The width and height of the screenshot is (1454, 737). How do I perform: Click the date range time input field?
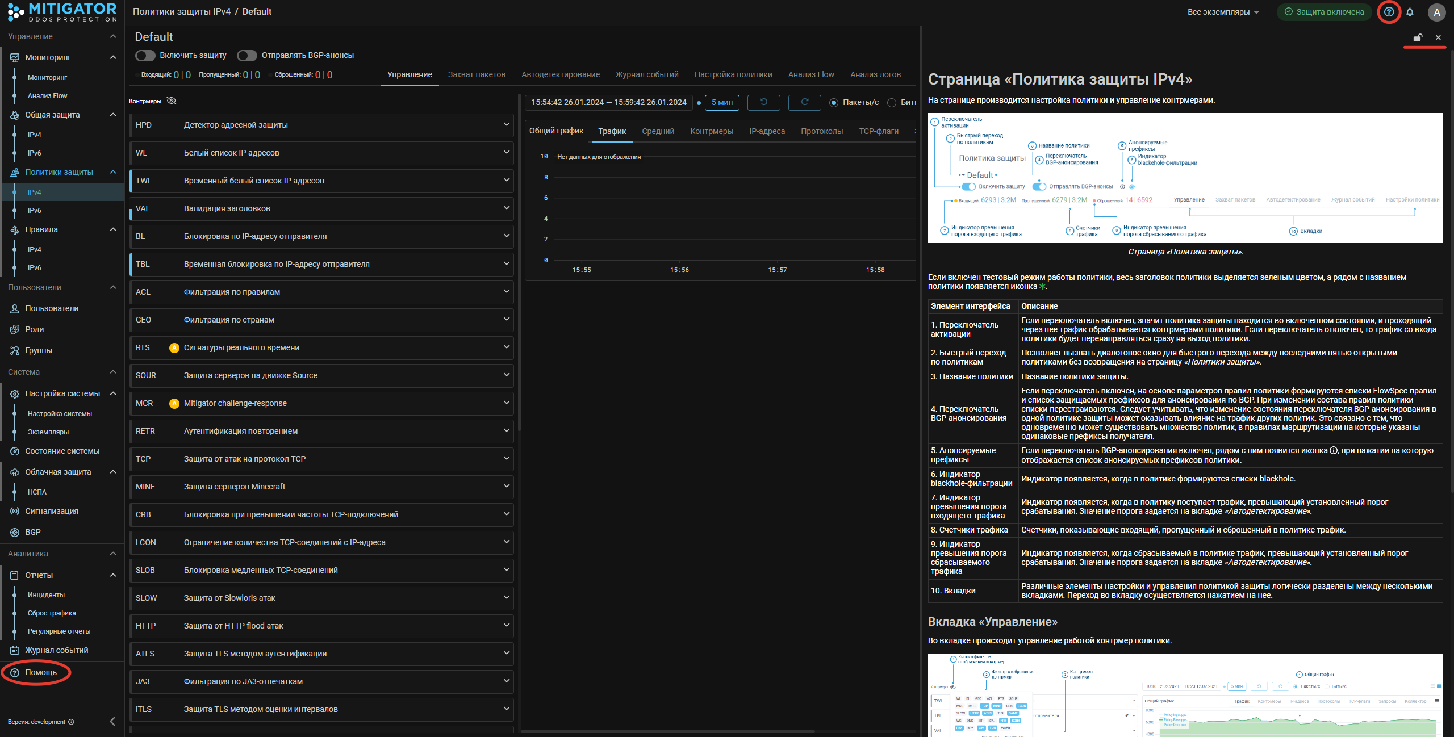coord(608,102)
